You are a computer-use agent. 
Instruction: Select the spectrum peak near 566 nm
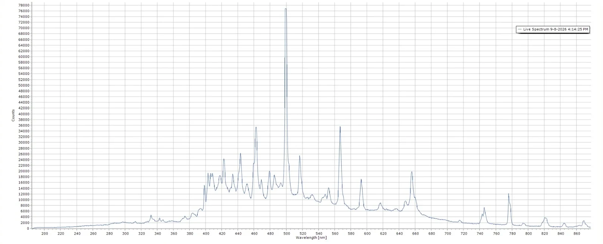(x=340, y=127)
